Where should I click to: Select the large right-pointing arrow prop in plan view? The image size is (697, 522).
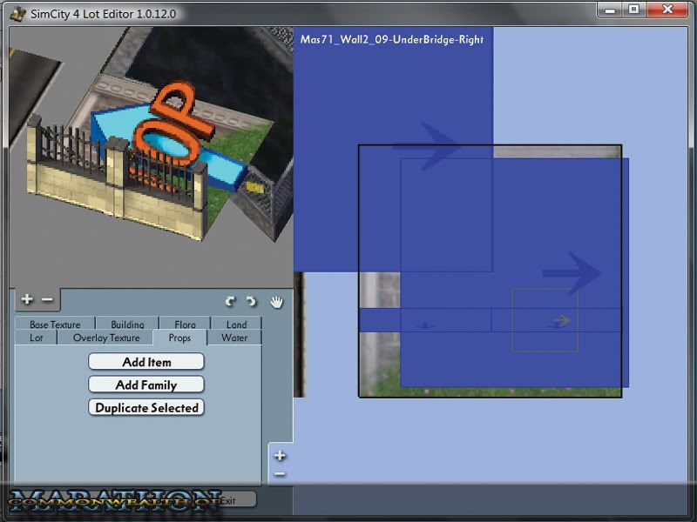click(572, 273)
